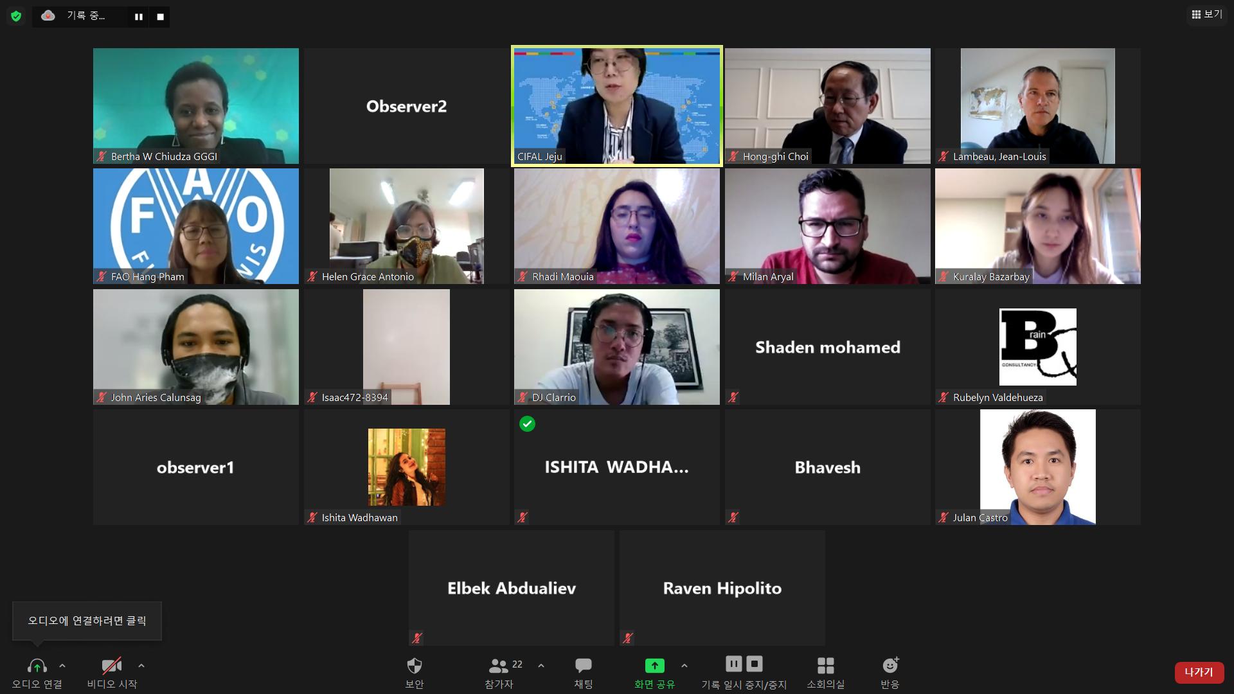Stop recording in the bottom toolbar
This screenshot has width=1234, height=694.
(755, 664)
